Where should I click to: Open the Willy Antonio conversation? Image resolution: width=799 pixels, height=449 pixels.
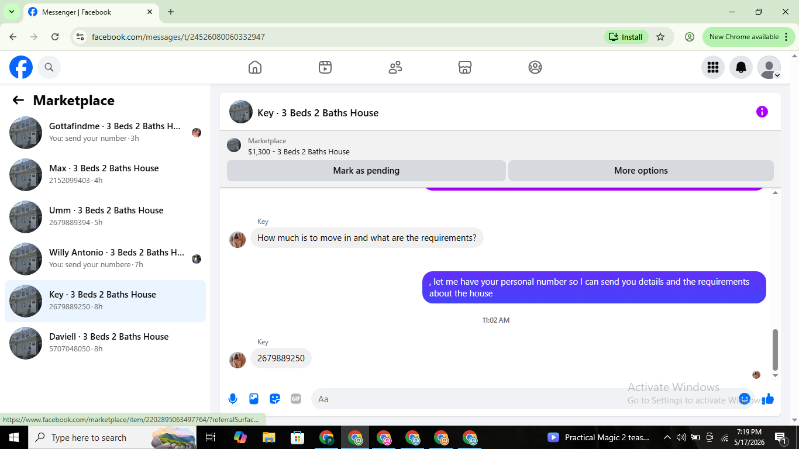pyautogui.click(x=105, y=259)
